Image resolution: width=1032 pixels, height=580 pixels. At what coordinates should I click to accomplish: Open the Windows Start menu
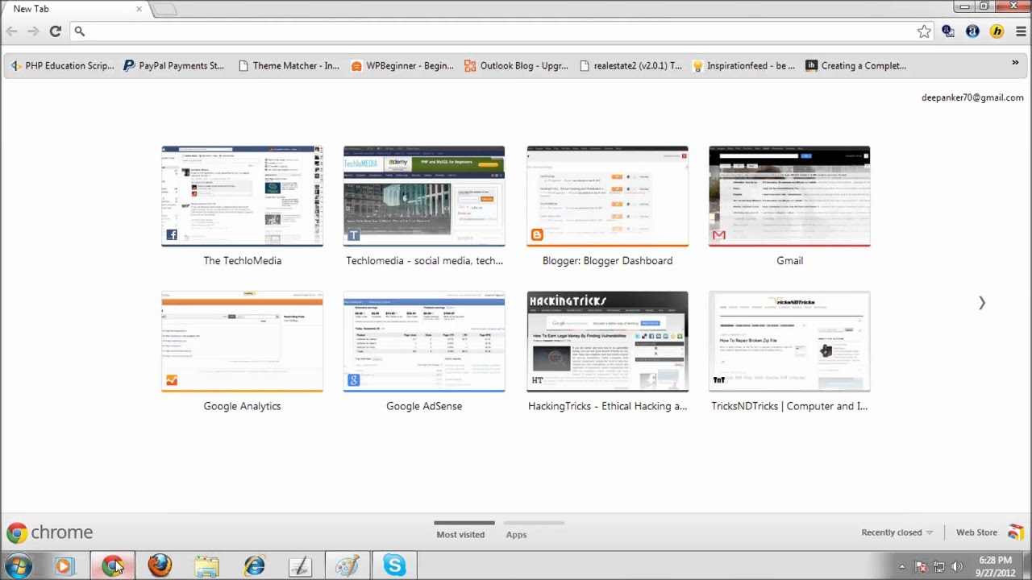point(18,565)
